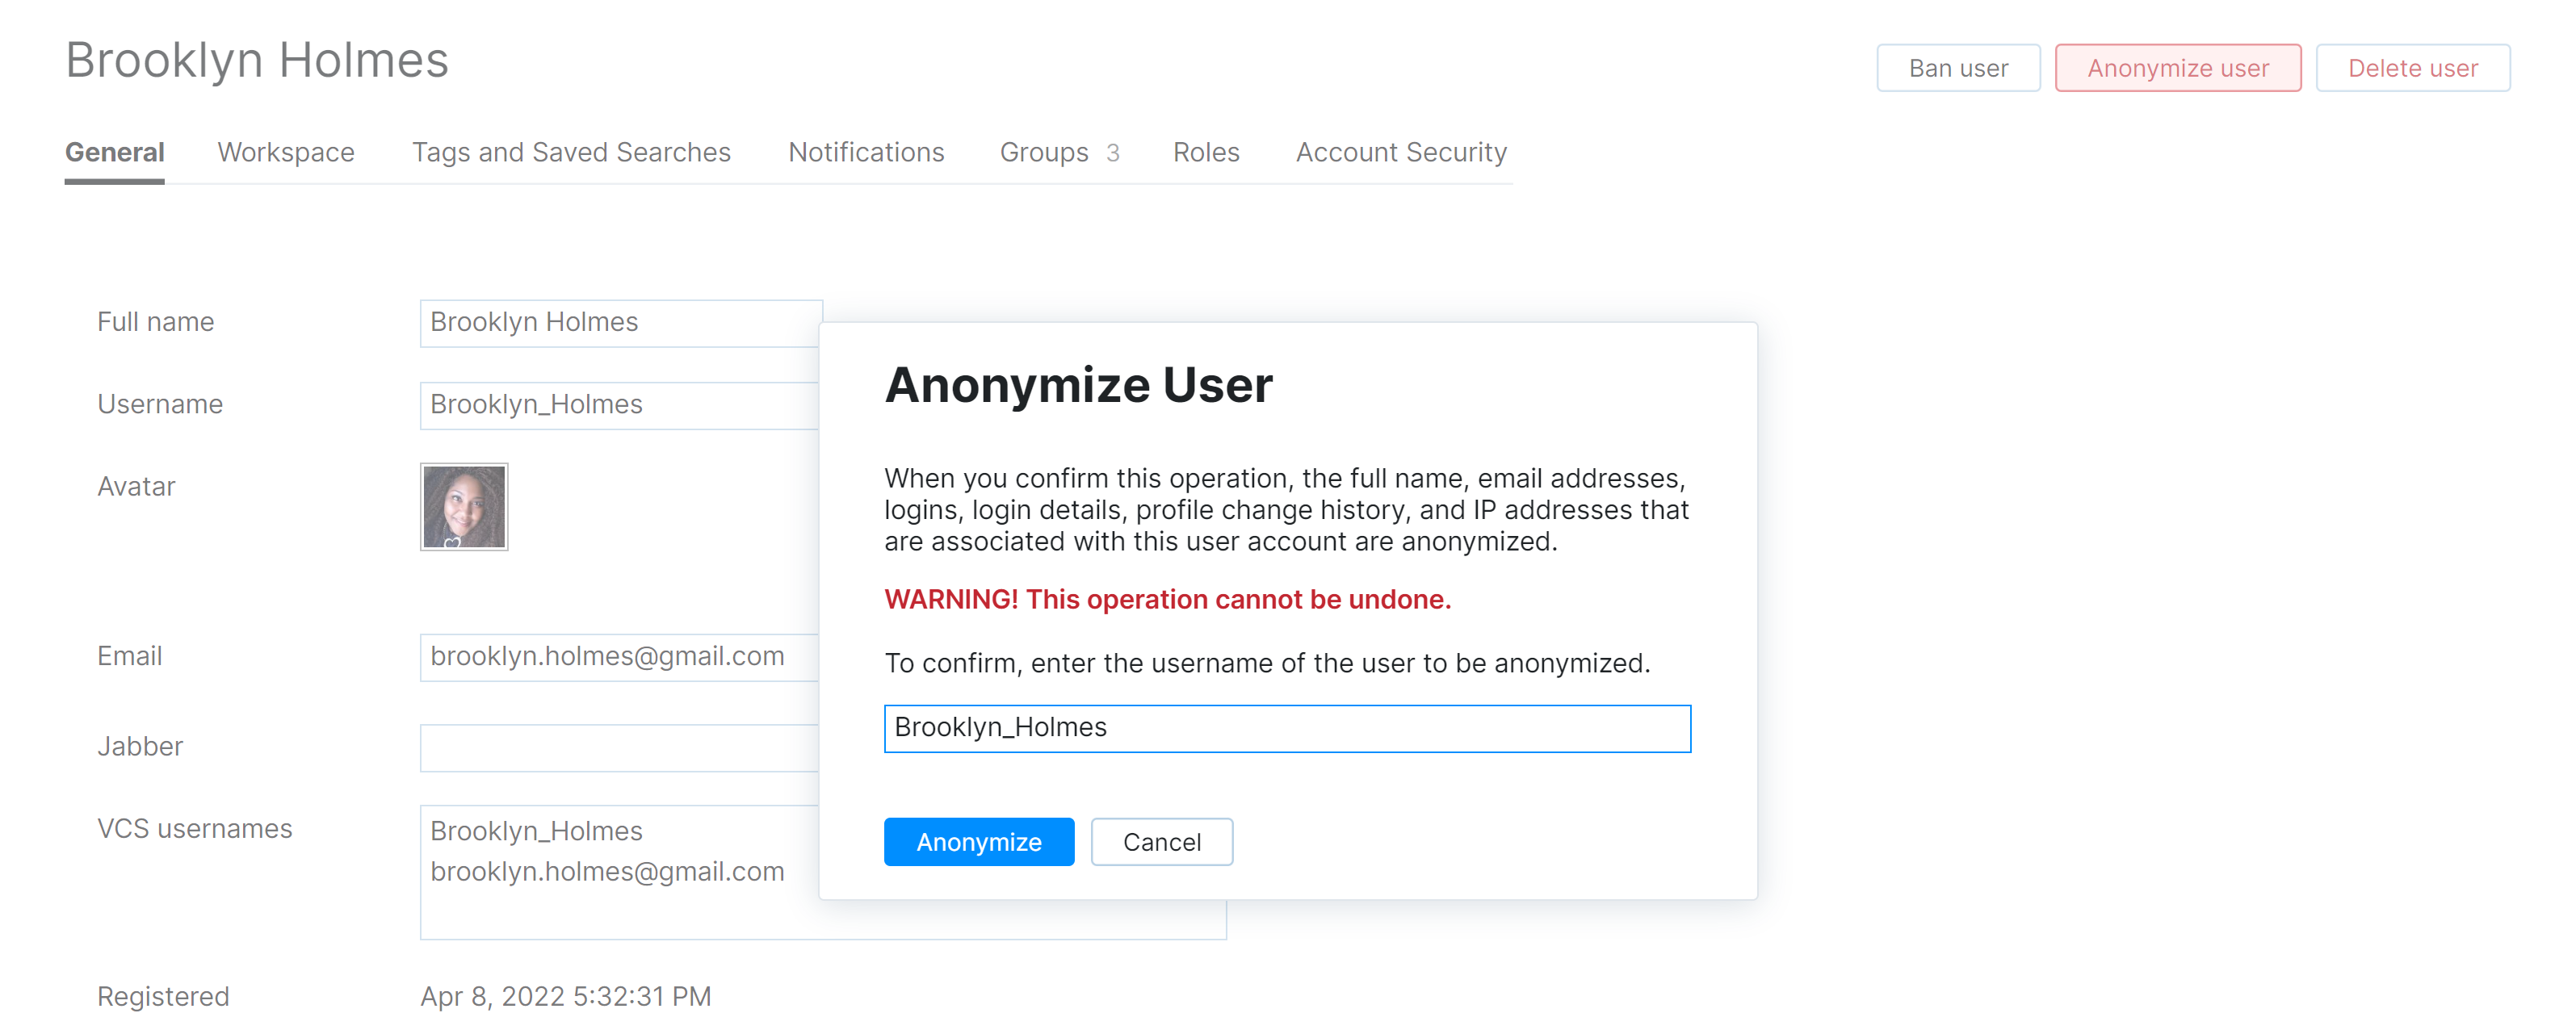Switch to the Roles tab
This screenshot has height=1034, width=2576.
tap(1206, 152)
